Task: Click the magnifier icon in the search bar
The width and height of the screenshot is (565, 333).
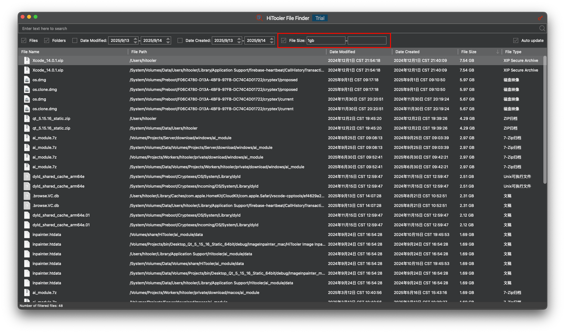Action: 542,28
